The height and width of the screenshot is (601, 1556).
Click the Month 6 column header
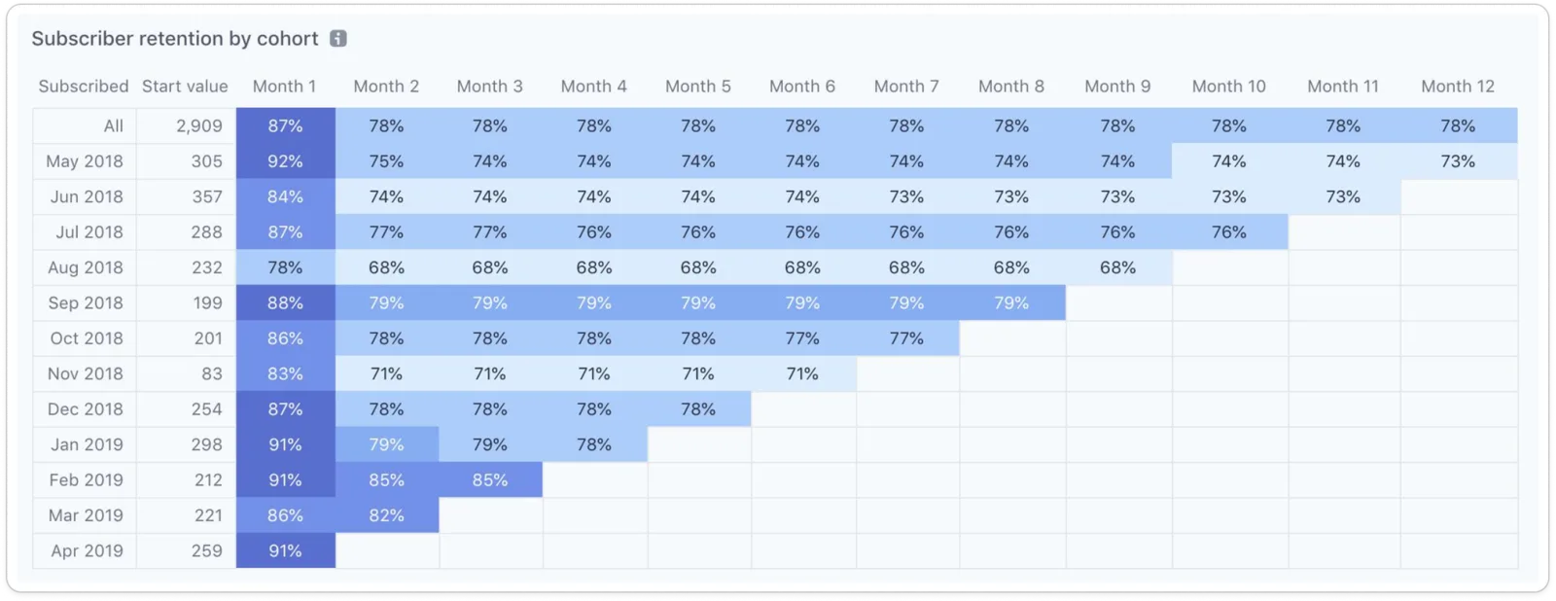click(x=801, y=87)
